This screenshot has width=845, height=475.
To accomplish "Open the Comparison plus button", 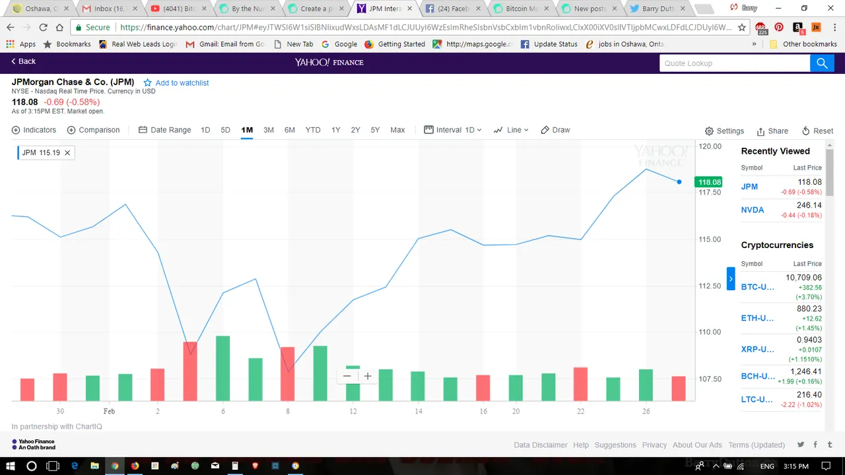I will pos(93,130).
